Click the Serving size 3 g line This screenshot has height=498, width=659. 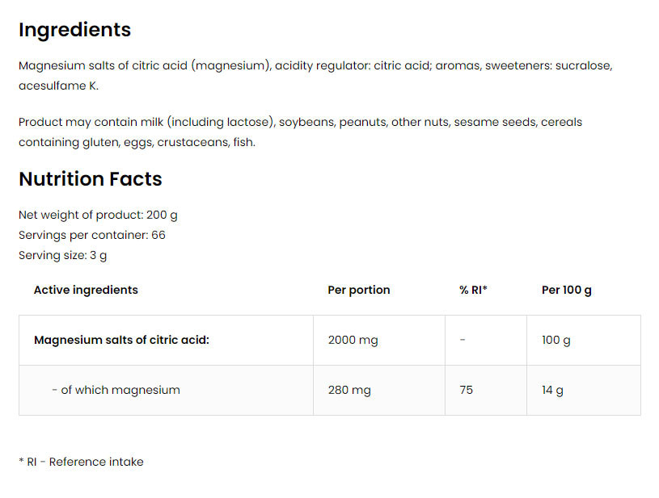tap(62, 256)
